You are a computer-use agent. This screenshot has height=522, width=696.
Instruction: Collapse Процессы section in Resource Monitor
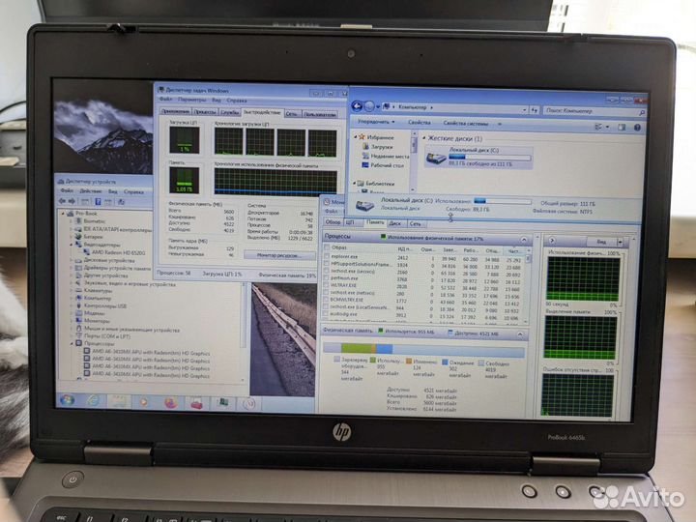(524, 240)
